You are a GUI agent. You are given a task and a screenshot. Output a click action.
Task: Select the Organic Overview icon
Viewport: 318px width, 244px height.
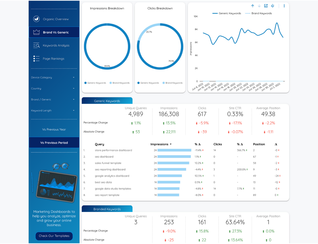pyautogui.click(x=36, y=19)
